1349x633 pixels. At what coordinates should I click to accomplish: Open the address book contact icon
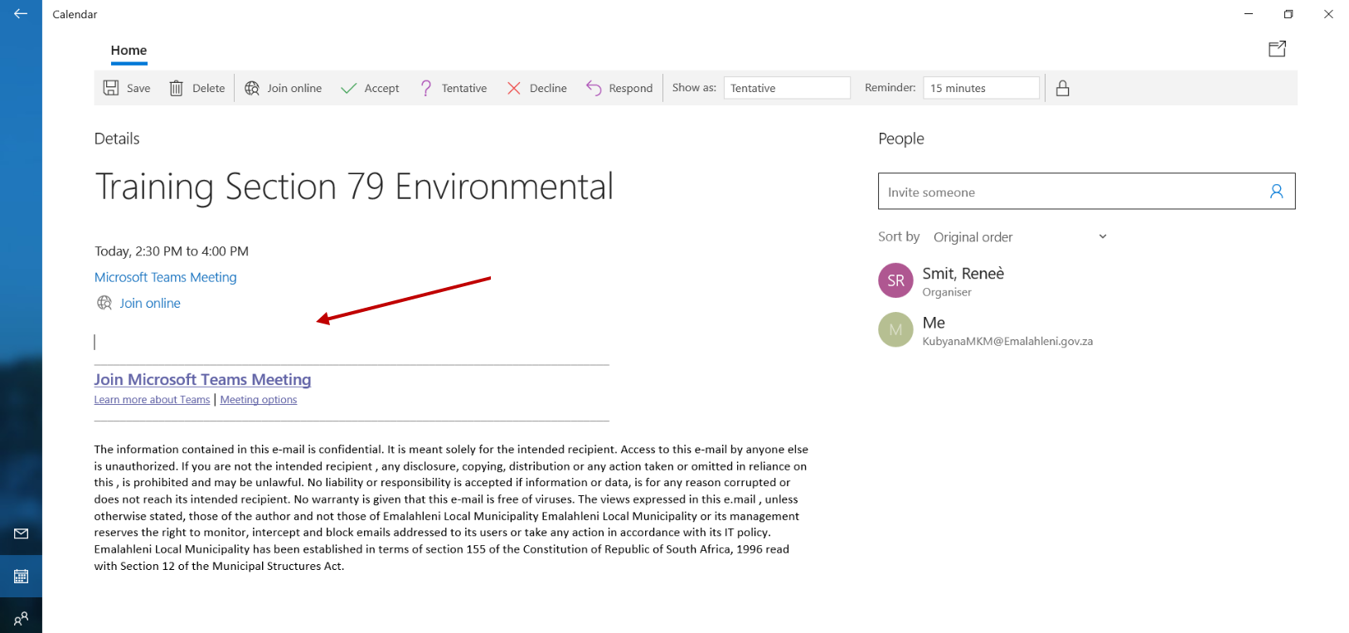pos(1277,192)
